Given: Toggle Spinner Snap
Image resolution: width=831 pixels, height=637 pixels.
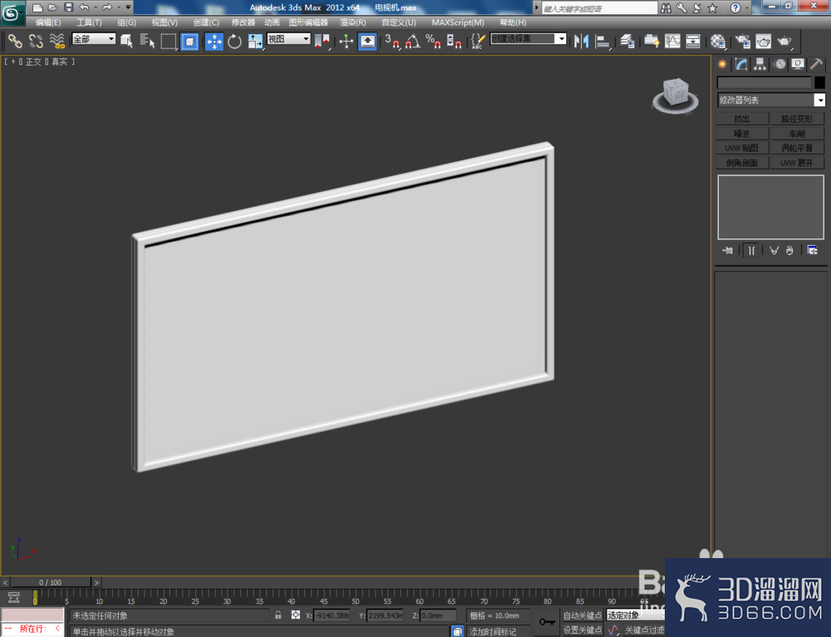Looking at the screenshot, I should click(x=454, y=42).
